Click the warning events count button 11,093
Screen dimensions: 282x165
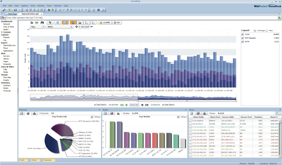point(105,22)
